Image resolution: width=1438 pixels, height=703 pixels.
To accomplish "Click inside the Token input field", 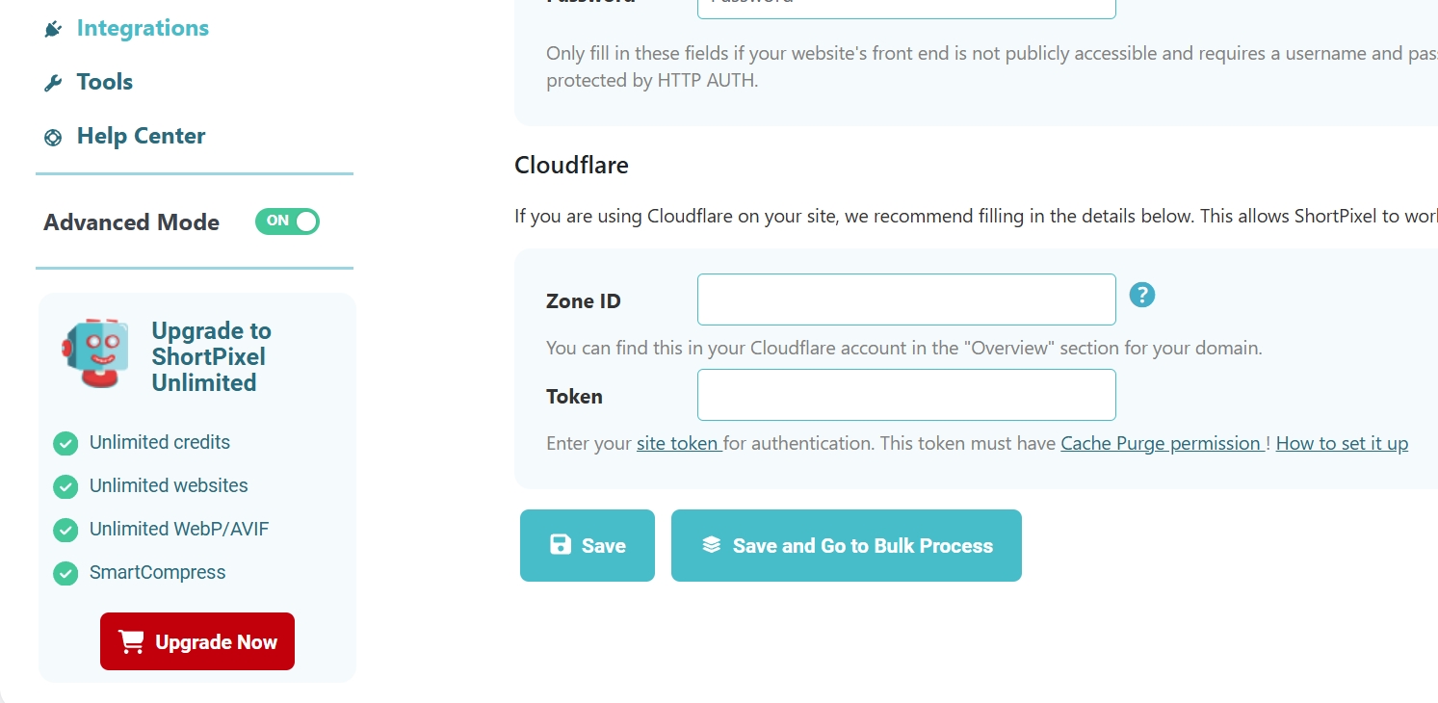I will (905, 394).
